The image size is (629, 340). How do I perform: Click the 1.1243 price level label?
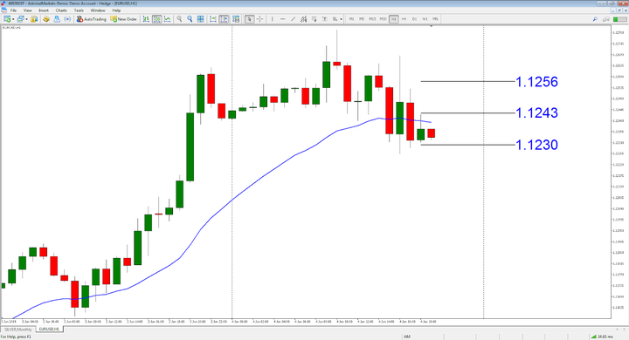tap(536, 113)
